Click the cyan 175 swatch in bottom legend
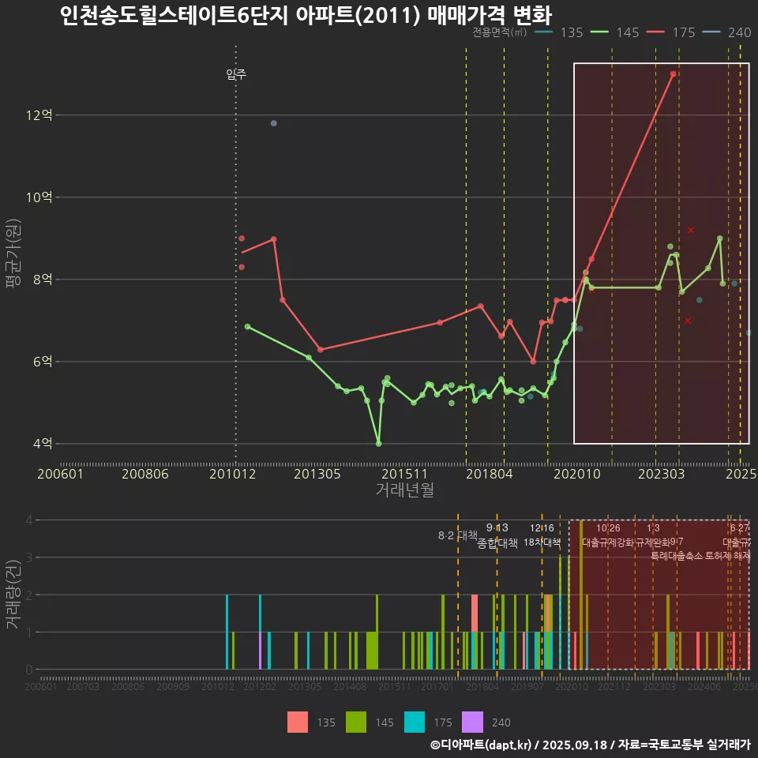Viewport: 758px width, 758px height. (x=415, y=722)
